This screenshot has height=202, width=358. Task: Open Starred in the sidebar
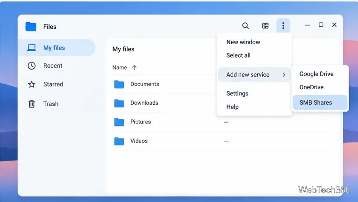pyautogui.click(x=53, y=84)
